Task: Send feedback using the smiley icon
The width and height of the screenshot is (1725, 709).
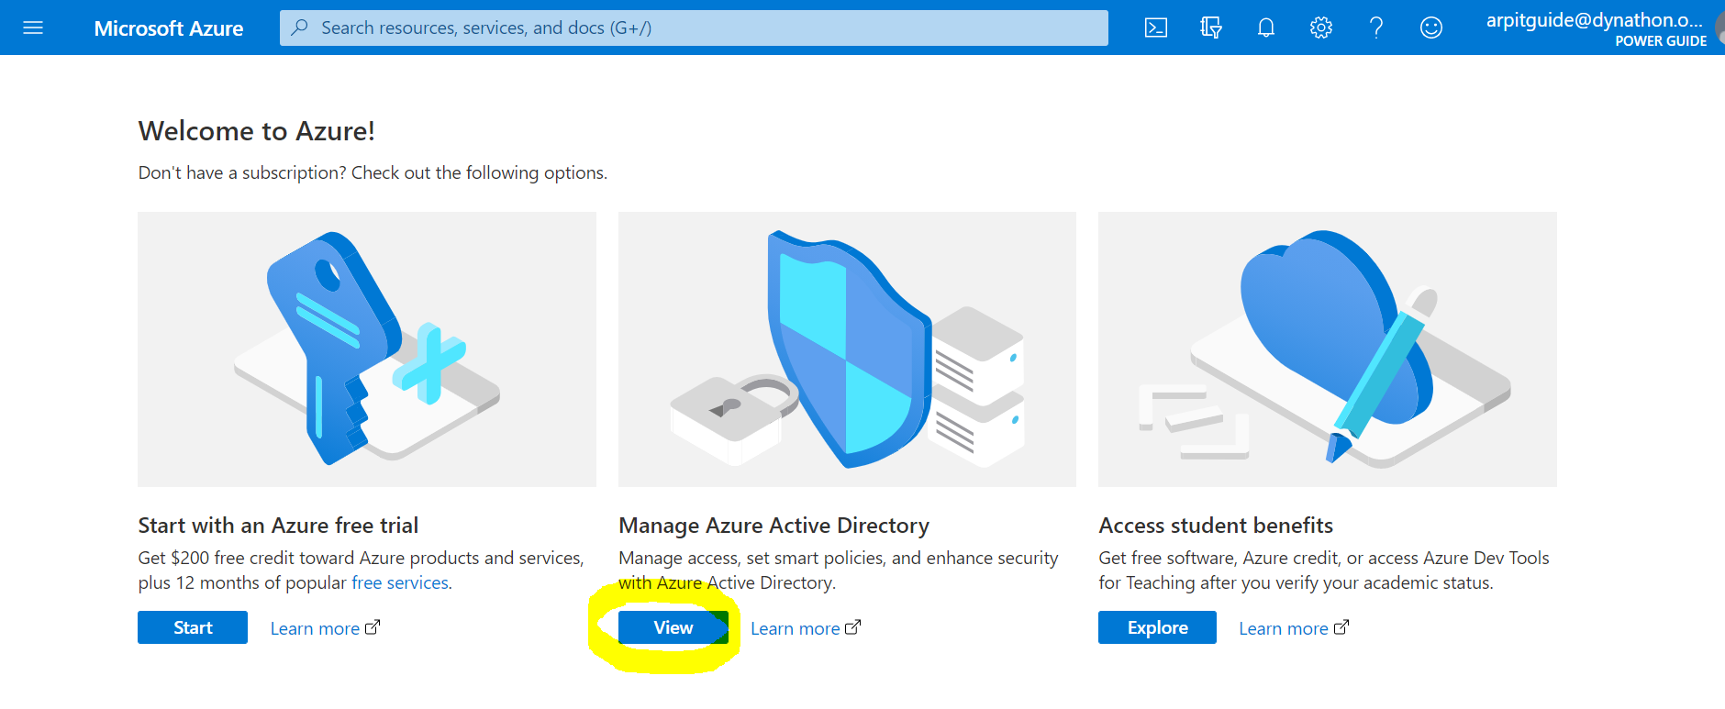Action: (x=1431, y=28)
